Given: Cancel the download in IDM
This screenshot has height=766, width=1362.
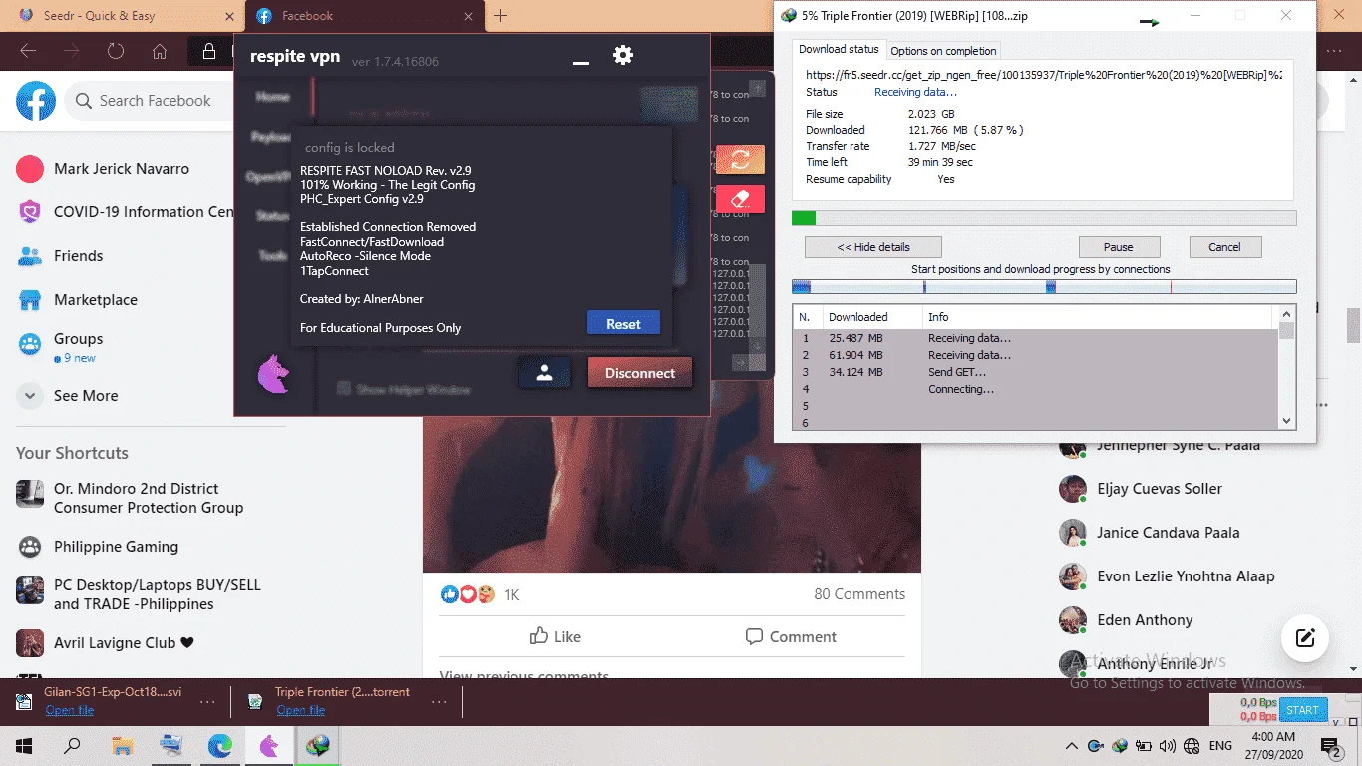Looking at the screenshot, I should [1224, 247].
